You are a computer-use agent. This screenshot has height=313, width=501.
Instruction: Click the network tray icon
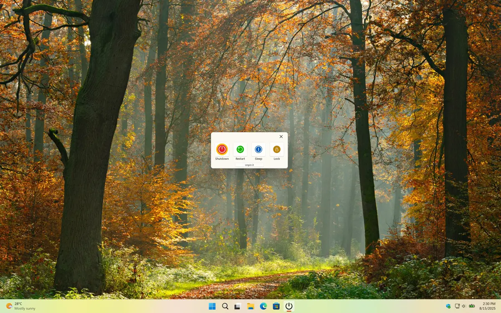[457, 306]
